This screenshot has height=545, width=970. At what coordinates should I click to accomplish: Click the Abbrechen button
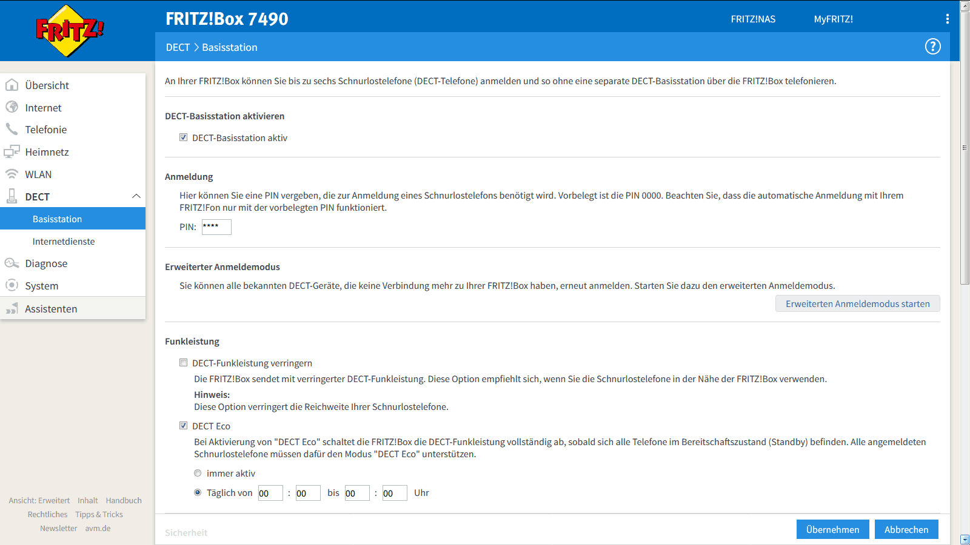tap(906, 529)
